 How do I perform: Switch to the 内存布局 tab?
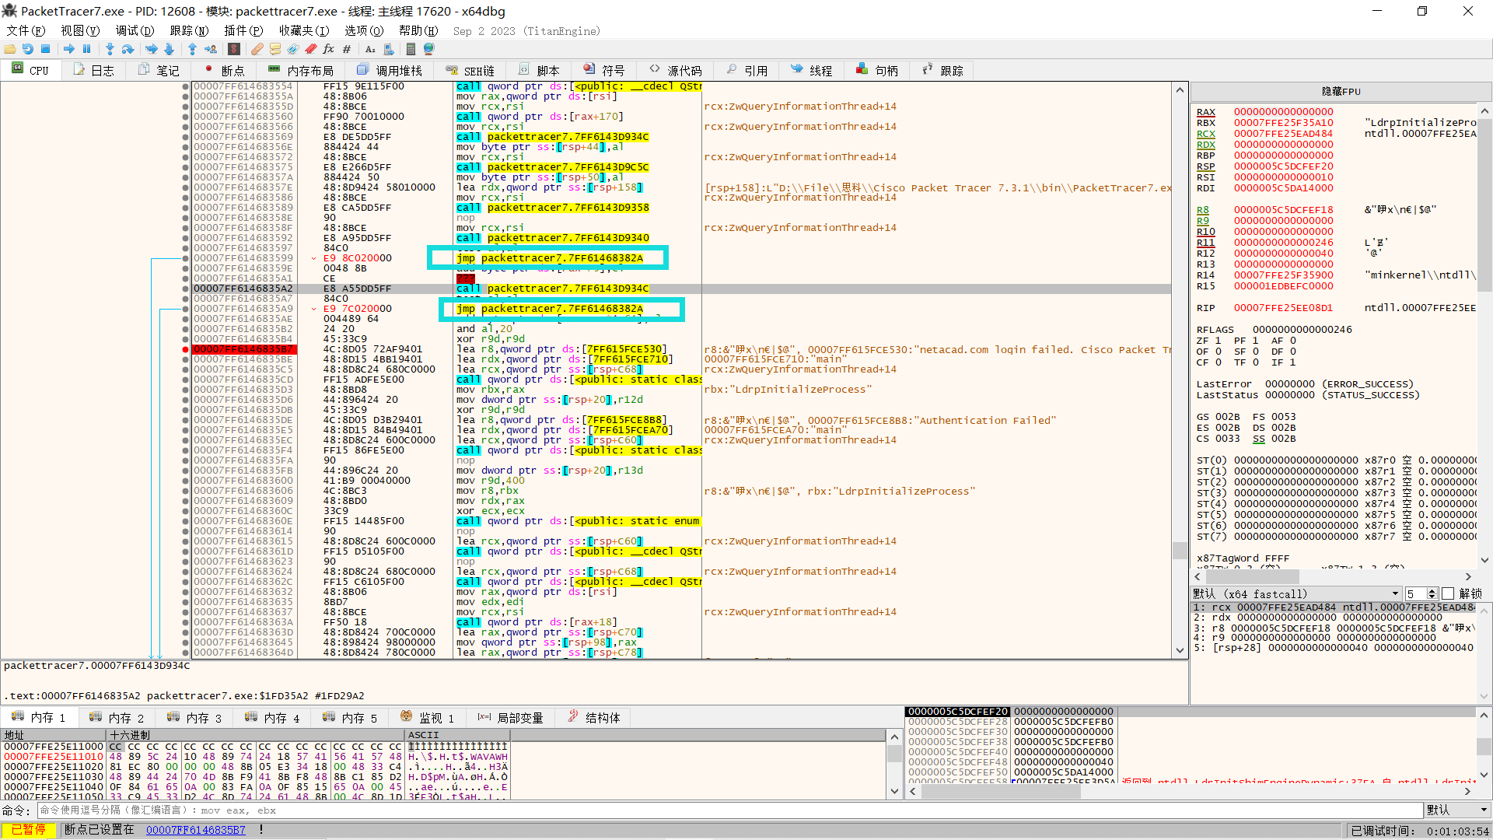pyautogui.click(x=302, y=71)
